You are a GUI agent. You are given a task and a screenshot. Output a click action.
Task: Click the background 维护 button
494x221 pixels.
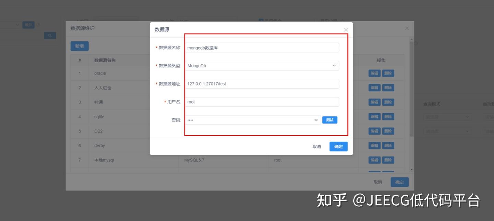[28, 25]
